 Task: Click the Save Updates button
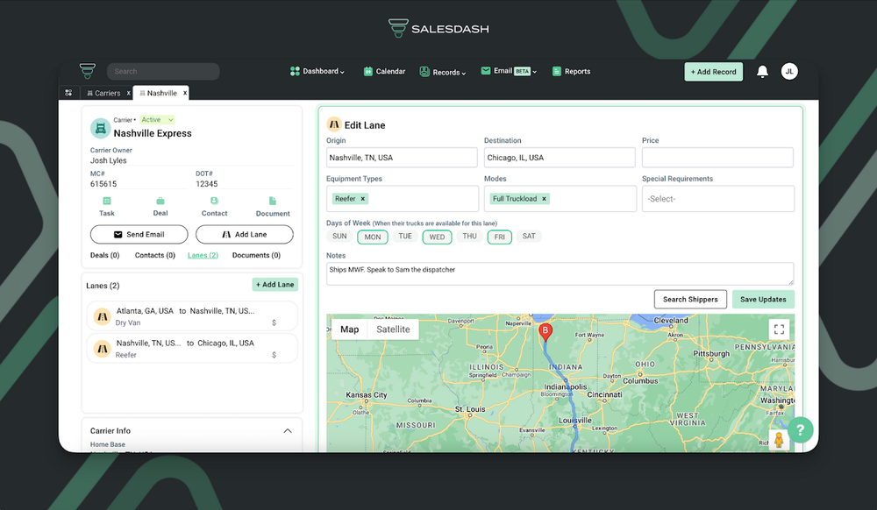coord(763,300)
